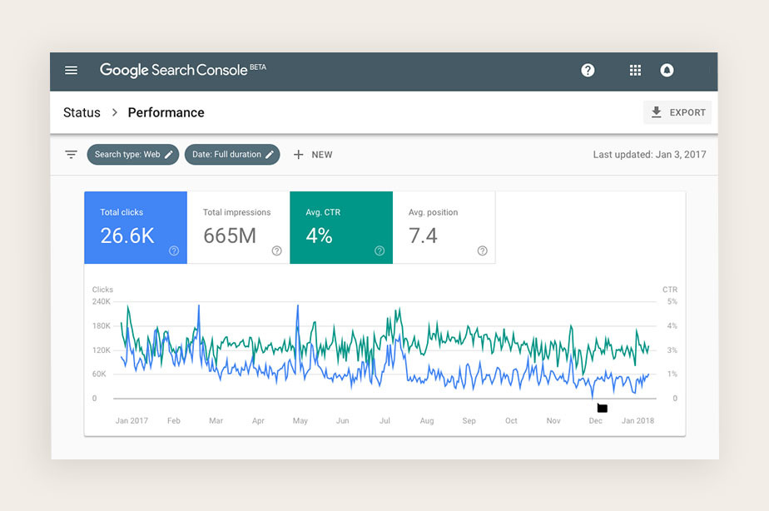The width and height of the screenshot is (769, 511).
Task: Edit the Search type pencil icon
Action: (169, 155)
